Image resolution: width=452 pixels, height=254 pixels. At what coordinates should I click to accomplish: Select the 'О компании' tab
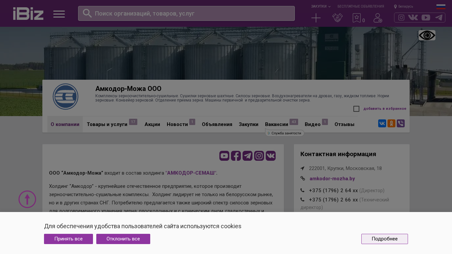click(x=65, y=124)
